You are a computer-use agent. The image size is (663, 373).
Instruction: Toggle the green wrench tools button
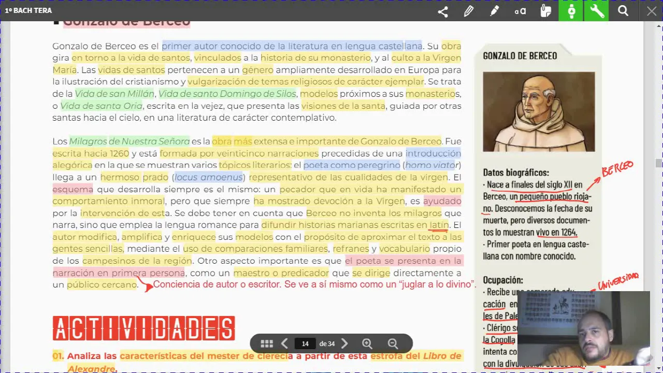597,11
